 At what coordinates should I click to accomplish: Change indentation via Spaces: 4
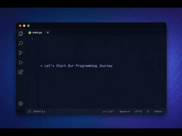coord(125,111)
